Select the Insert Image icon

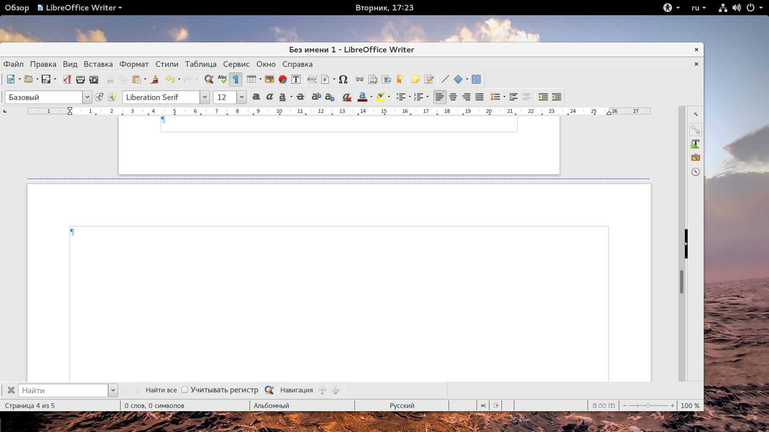[x=270, y=79]
